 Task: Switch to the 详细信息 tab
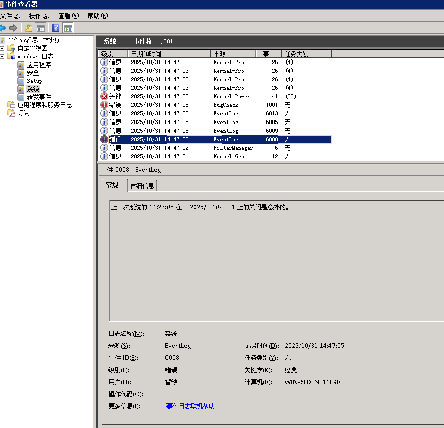[143, 186]
